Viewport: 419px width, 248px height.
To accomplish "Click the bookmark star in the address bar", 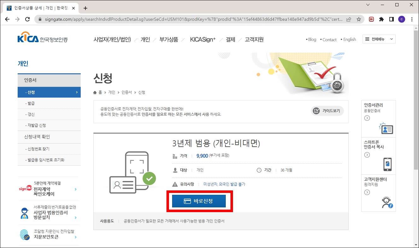I will pyautogui.click(x=359, y=19).
